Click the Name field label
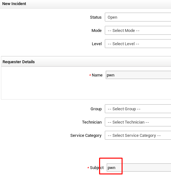 tap(97, 75)
